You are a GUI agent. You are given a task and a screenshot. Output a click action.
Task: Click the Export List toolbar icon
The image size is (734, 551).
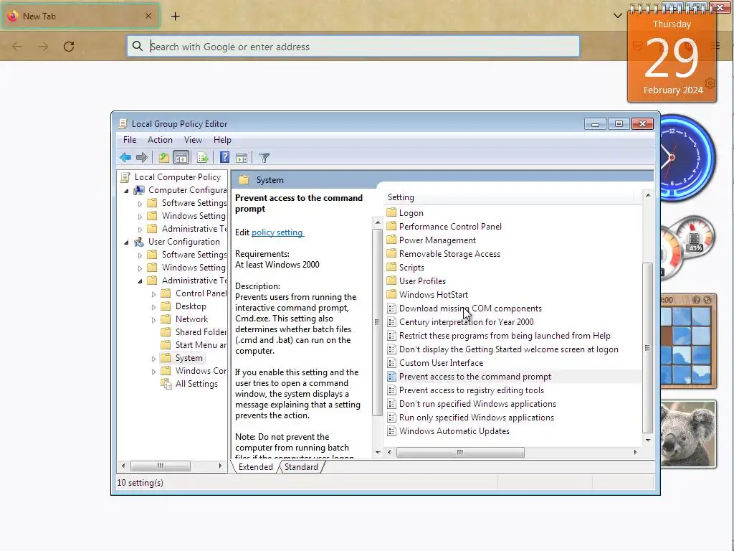pos(202,158)
